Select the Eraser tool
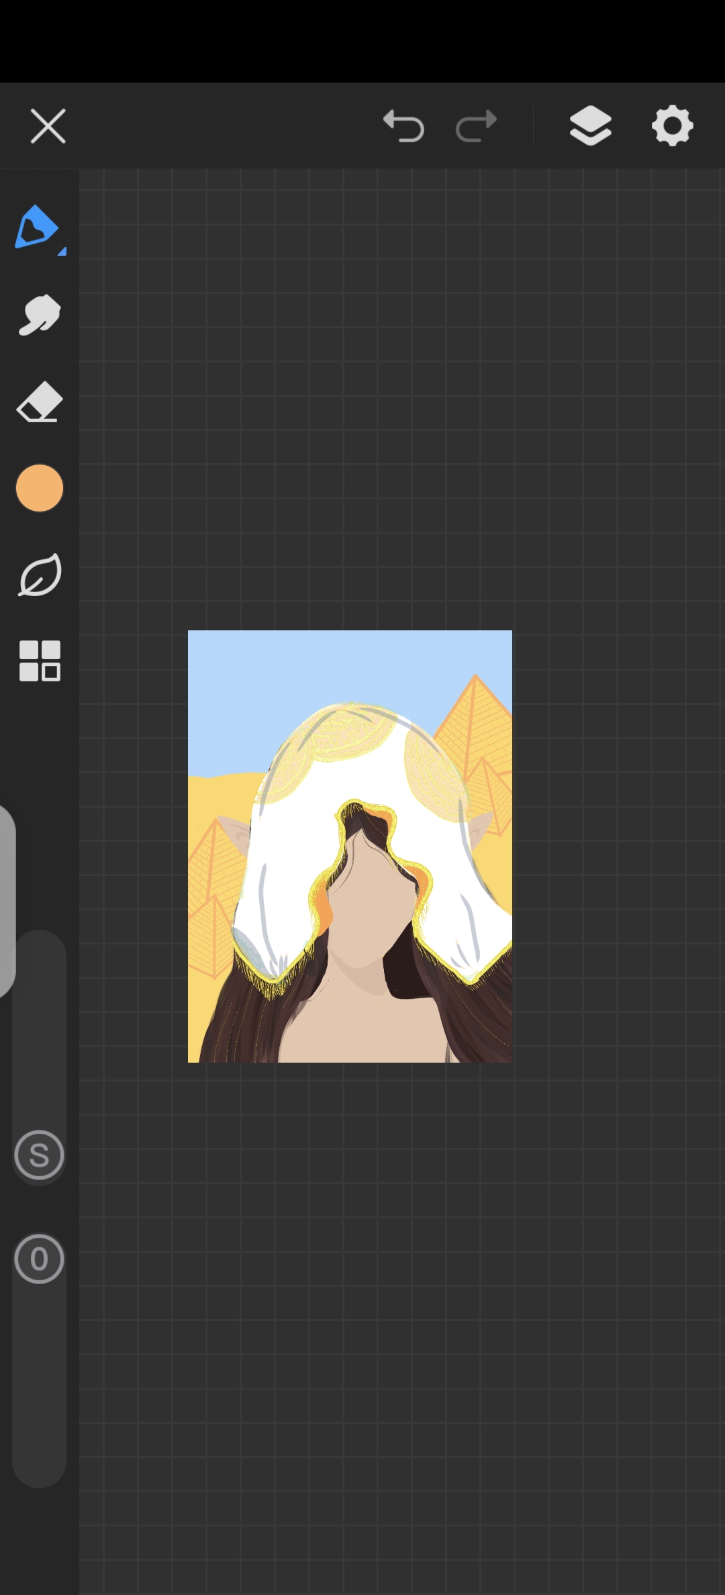 39,402
